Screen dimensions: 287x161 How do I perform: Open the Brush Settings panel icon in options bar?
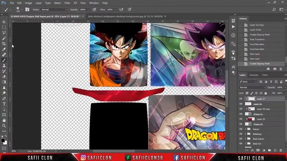tap(27, 9)
